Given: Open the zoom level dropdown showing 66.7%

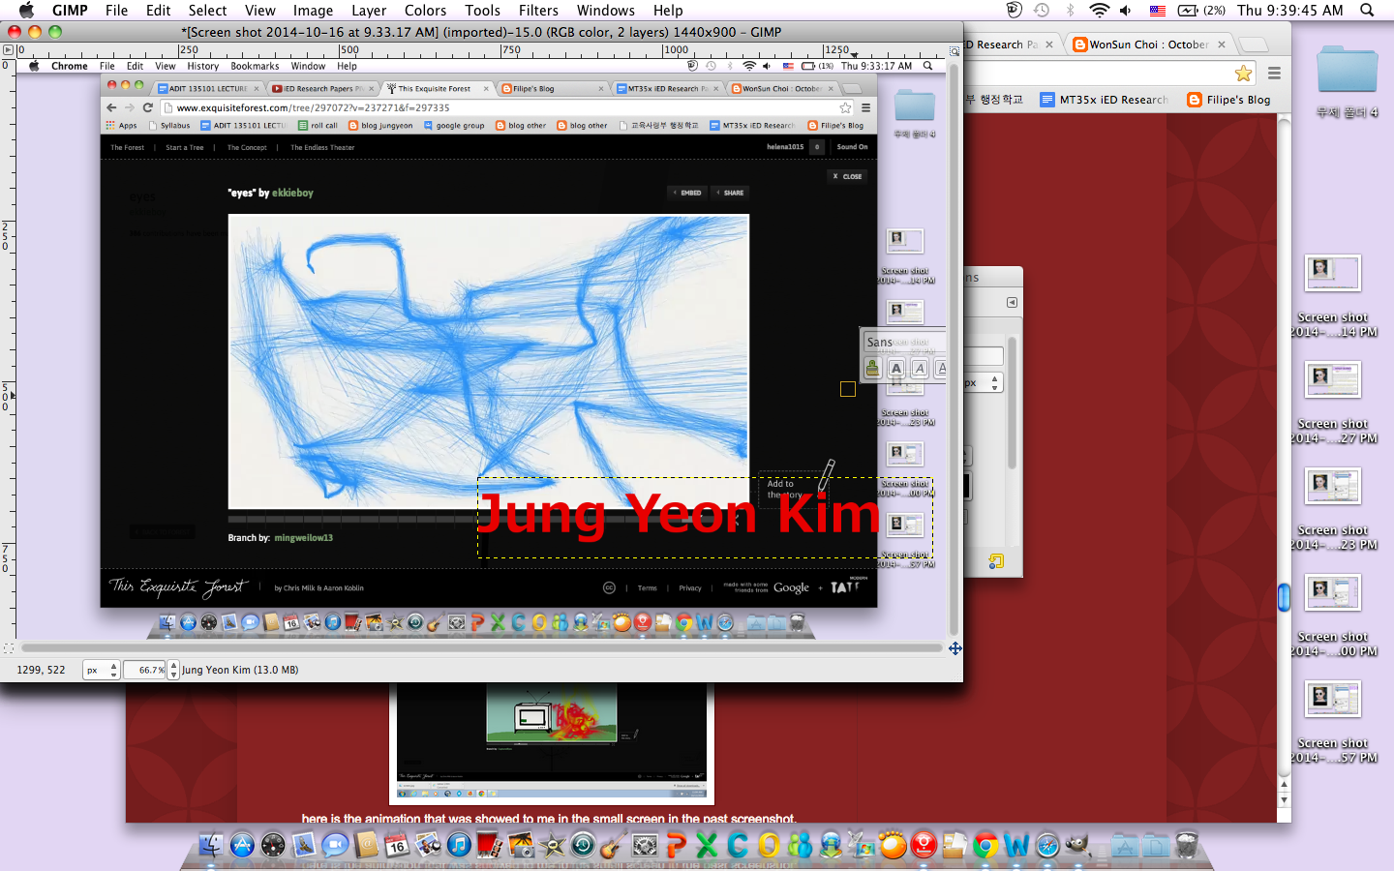Looking at the screenshot, I should 173,670.
